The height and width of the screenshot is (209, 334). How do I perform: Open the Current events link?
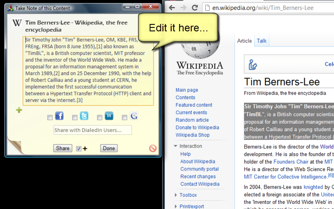coord(191,112)
